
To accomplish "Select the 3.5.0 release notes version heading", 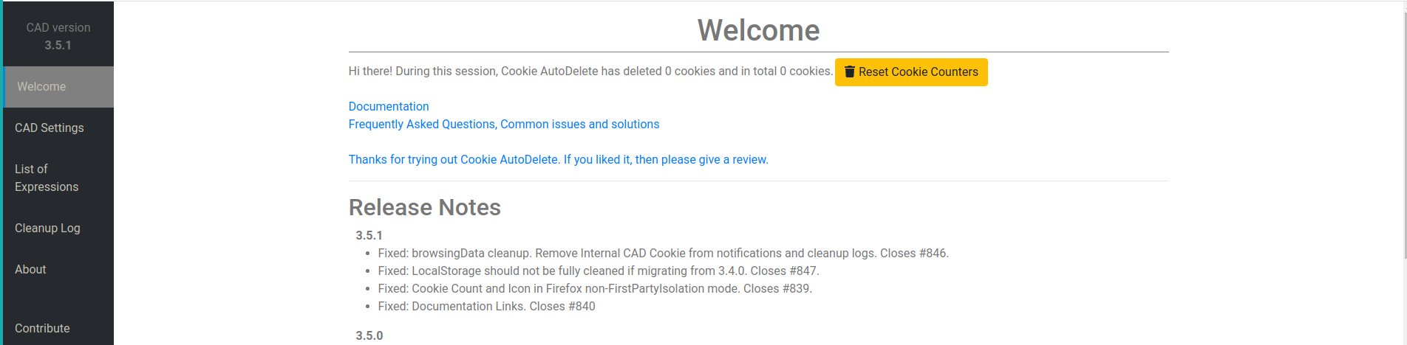I will [369, 336].
